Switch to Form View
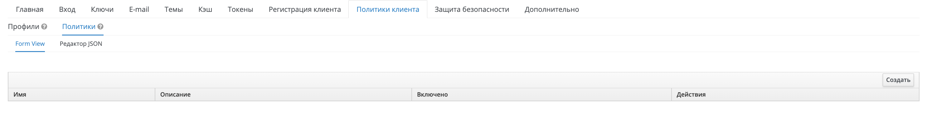This screenshot has height=129, width=927. coord(30,44)
